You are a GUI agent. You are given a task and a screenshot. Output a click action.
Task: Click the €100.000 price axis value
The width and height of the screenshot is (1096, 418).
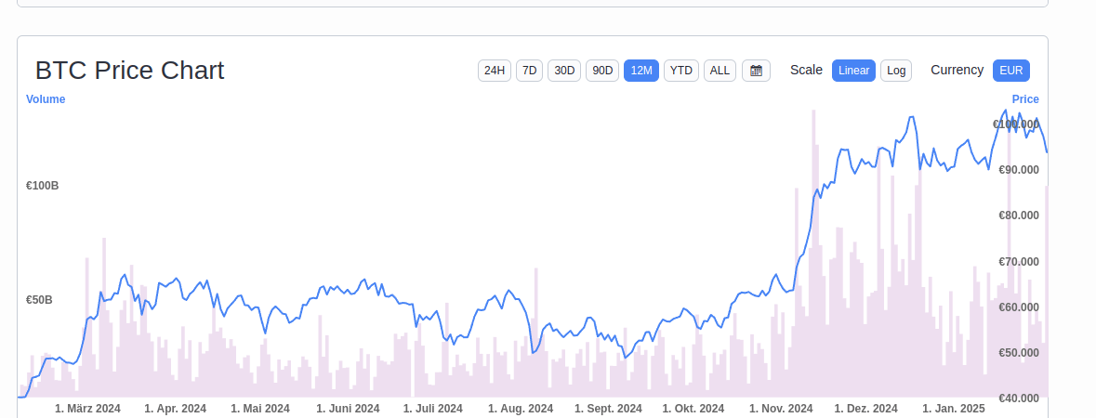(x=1016, y=124)
